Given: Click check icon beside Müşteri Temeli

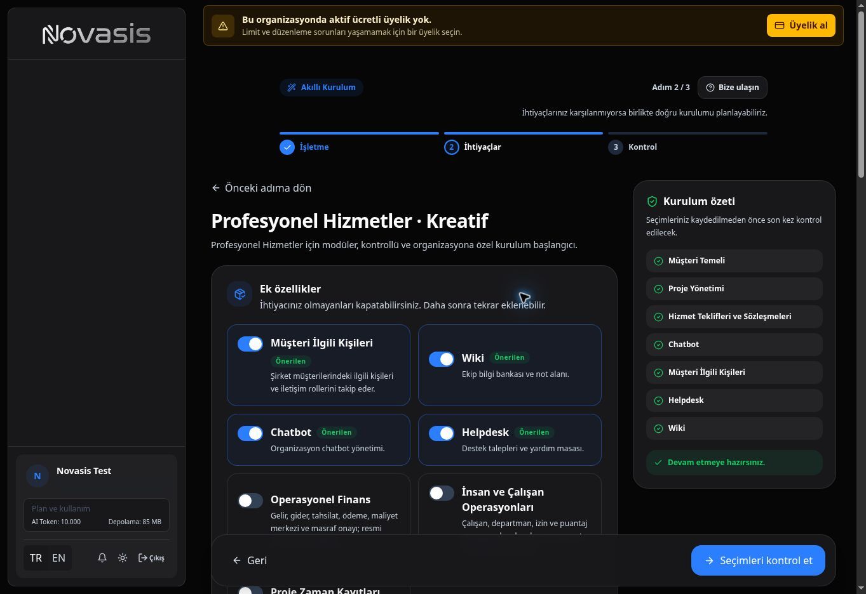Looking at the screenshot, I should [x=658, y=261].
